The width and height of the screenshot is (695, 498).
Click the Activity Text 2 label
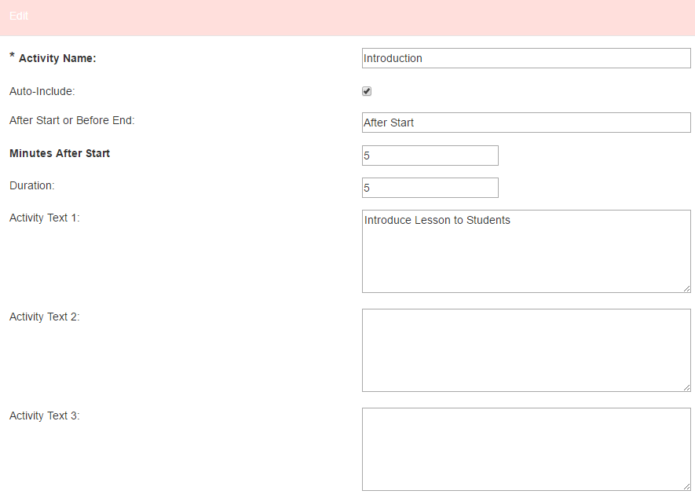point(45,317)
